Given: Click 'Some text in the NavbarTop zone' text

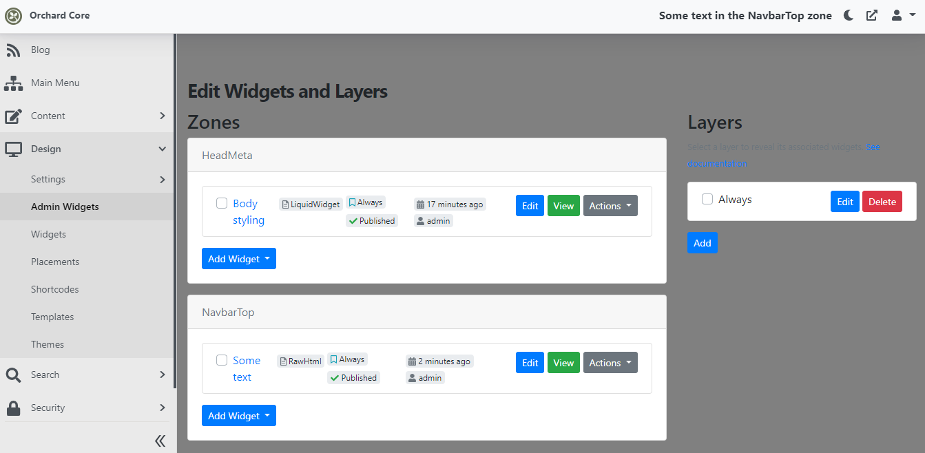Looking at the screenshot, I should 745,15.
